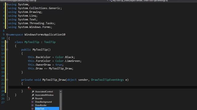The image size is (197, 110).
Task: Place cursor after 'e.' on line 23
Action: 31,87
